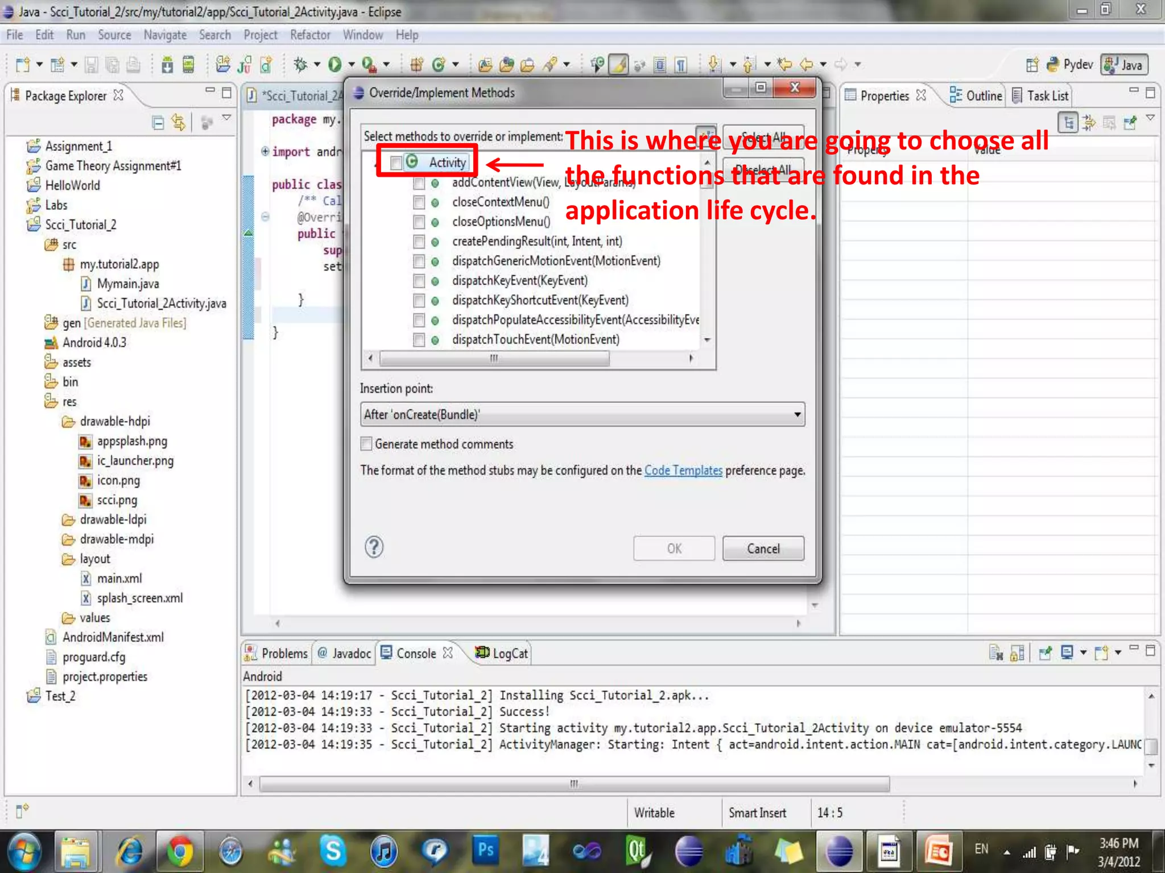Open Internet Explorer from taskbar
The image size is (1165, 873).
tap(130, 851)
